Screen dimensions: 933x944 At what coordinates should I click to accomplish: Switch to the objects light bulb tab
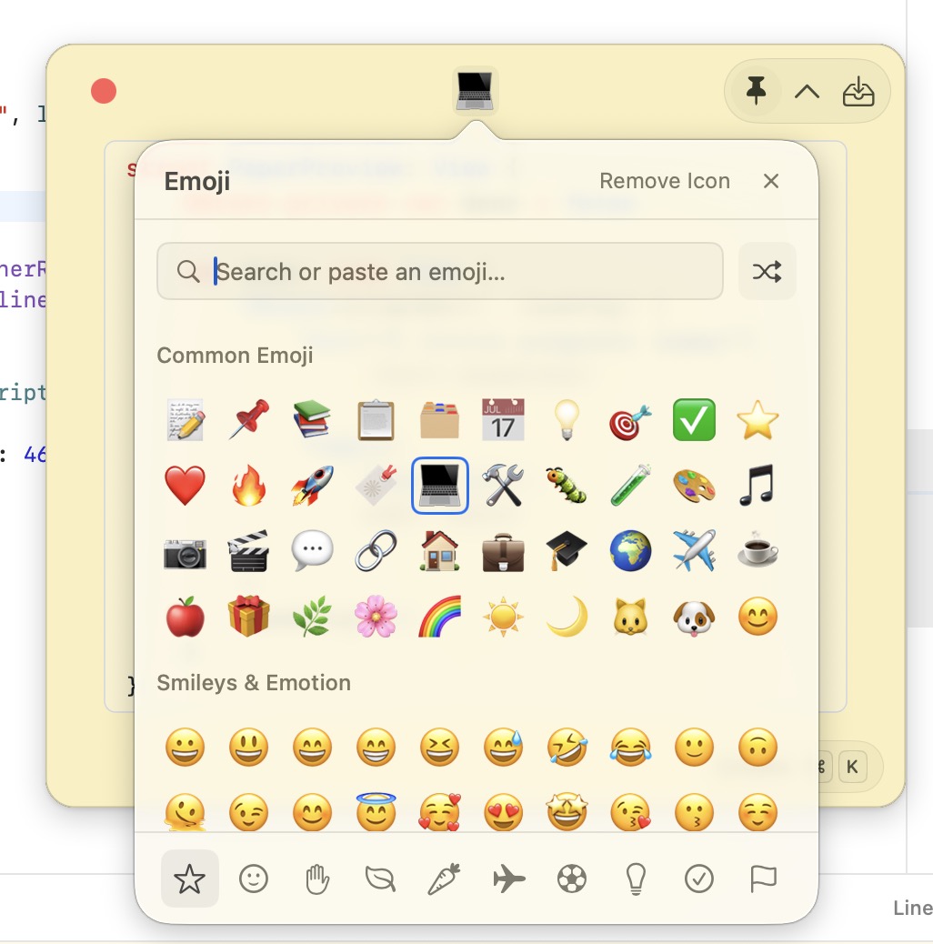(636, 879)
